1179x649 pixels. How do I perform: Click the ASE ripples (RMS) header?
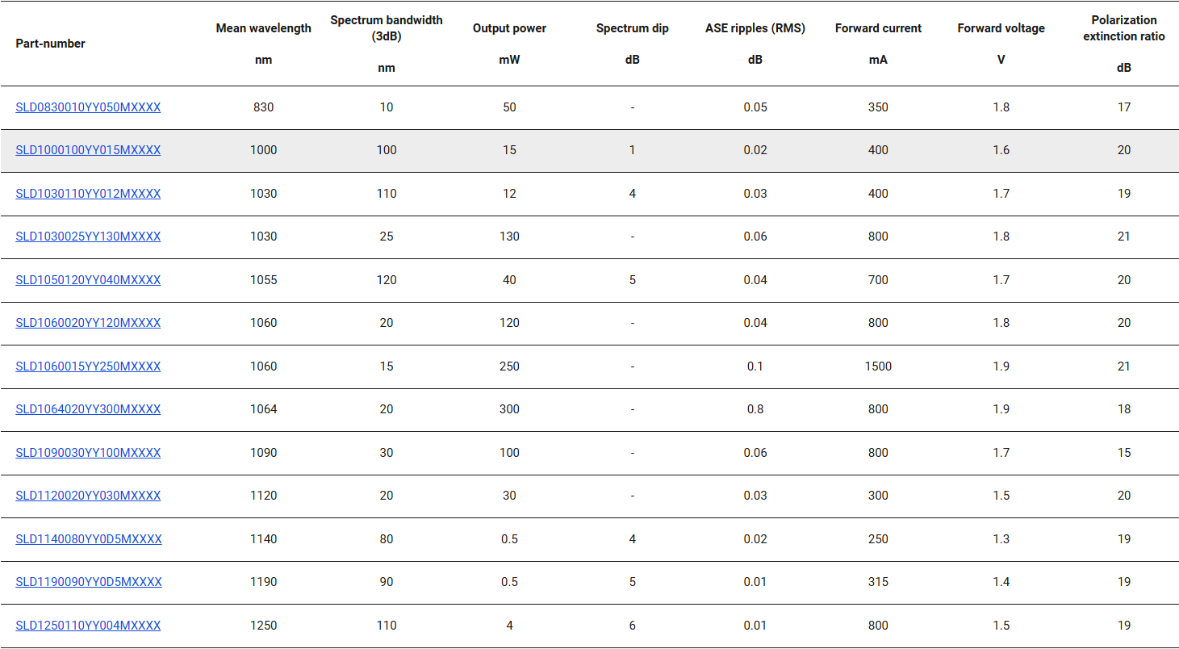[x=755, y=28]
